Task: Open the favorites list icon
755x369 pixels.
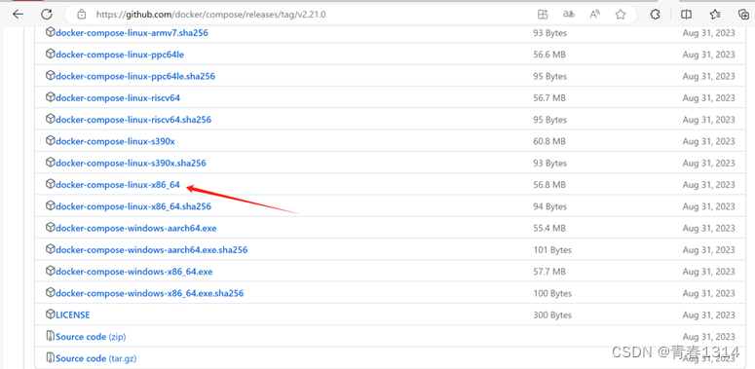Action: (x=715, y=15)
